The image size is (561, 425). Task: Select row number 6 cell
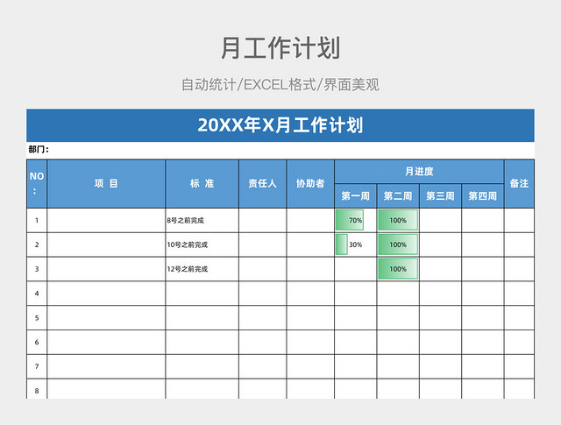pos(37,342)
